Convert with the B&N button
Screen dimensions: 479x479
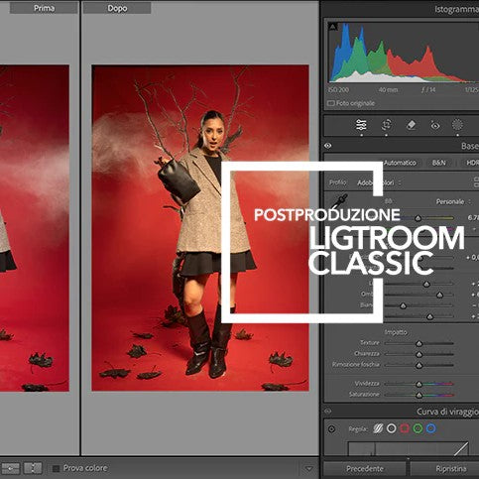pyautogui.click(x=438, y=163)
